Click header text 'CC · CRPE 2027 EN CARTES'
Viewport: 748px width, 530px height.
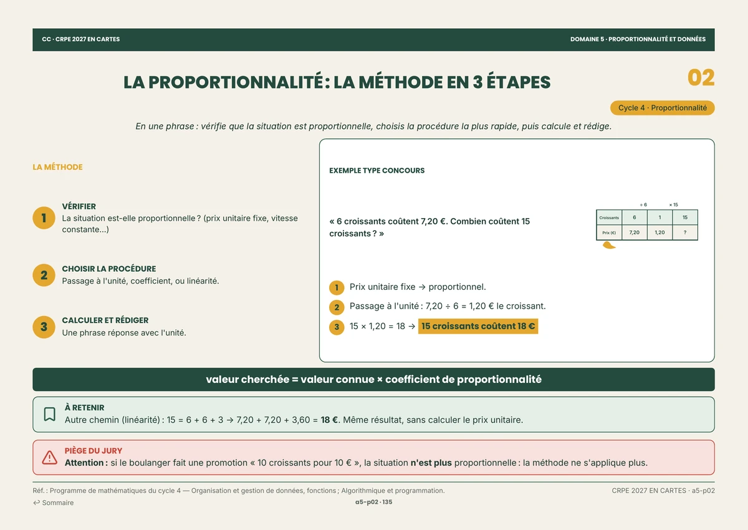tap(81, 39)
